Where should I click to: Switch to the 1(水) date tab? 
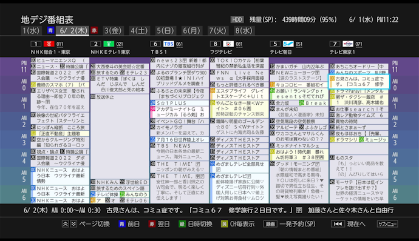[31, 31]
